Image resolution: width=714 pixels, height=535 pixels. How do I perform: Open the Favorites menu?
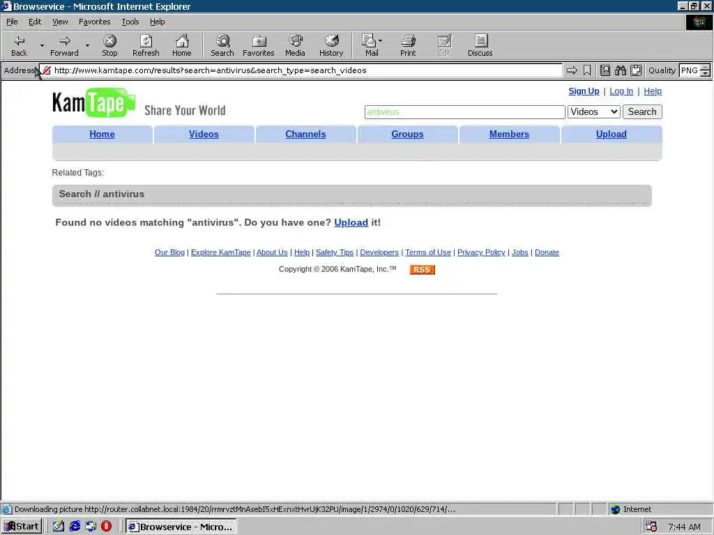coord(94,22)
